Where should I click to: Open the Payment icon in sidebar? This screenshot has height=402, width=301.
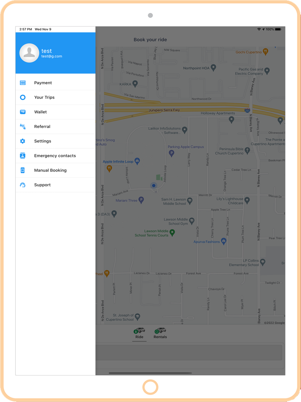(x=23, y=83)
